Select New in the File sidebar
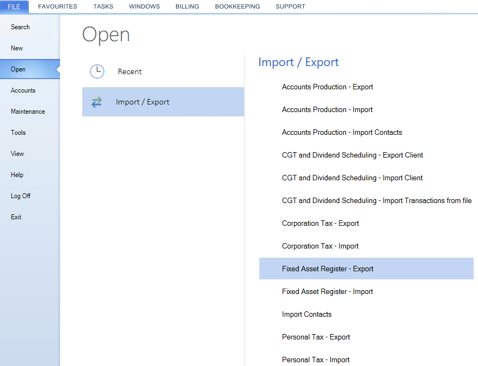Image resolution: width=478 pixels, height=366 pixels. 30,48
